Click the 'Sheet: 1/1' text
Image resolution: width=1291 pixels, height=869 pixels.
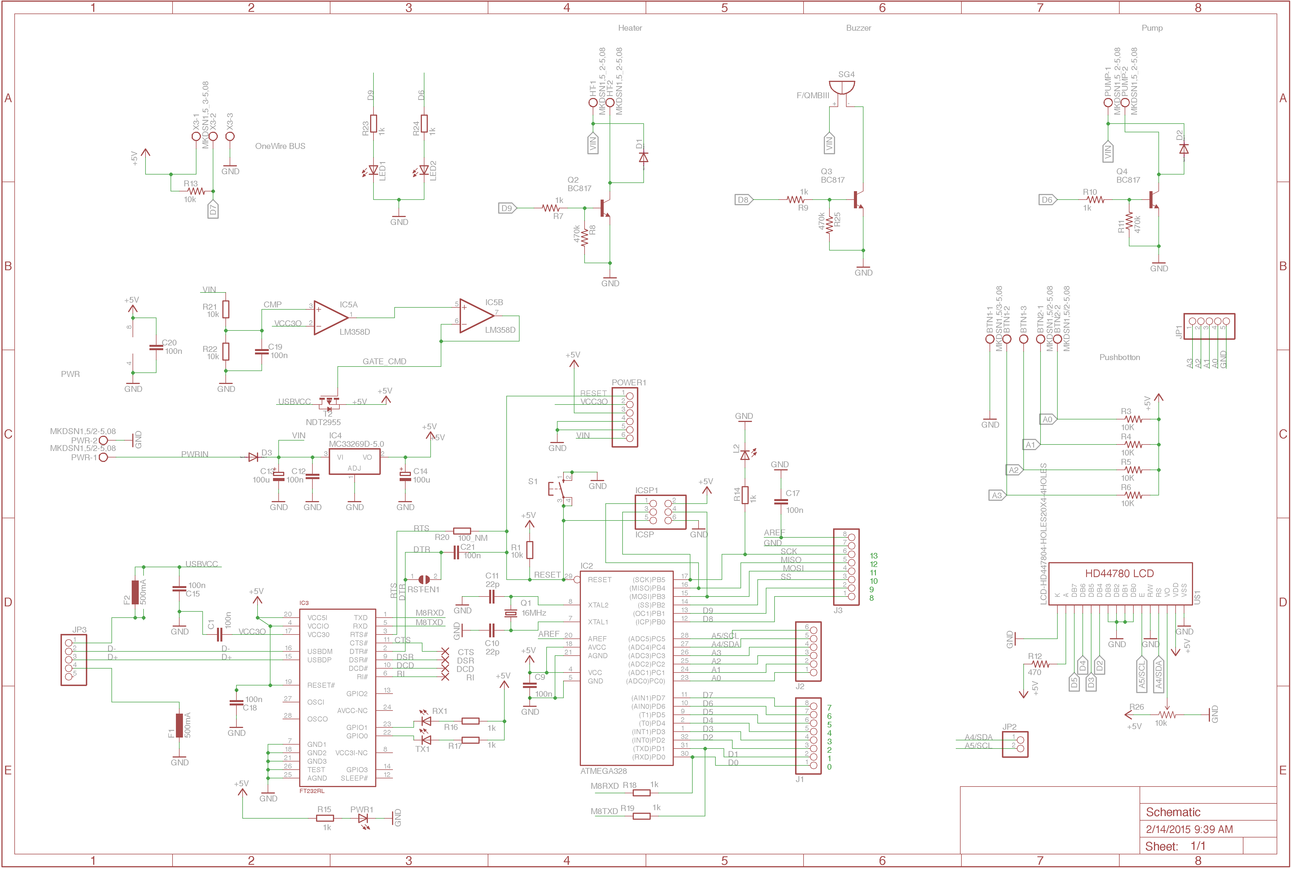[x=1175, y=846]
